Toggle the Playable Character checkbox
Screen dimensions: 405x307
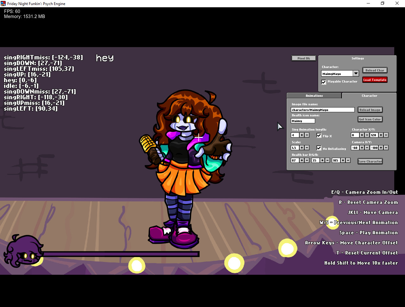click(324, 82)
